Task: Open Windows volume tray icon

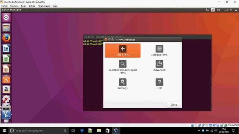Action: (215, 131)
